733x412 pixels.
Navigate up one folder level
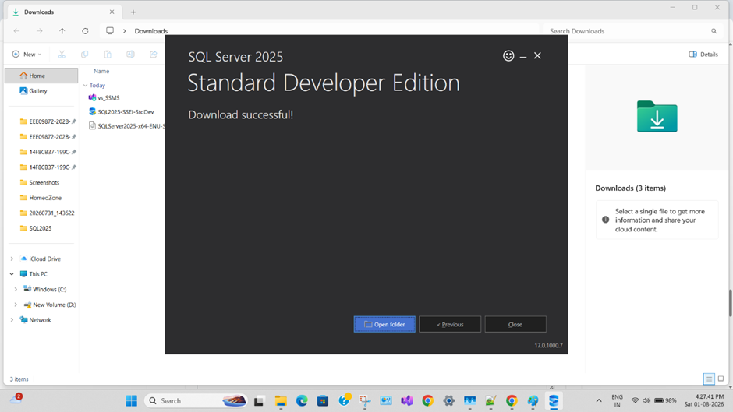click(x=62, y=31)
